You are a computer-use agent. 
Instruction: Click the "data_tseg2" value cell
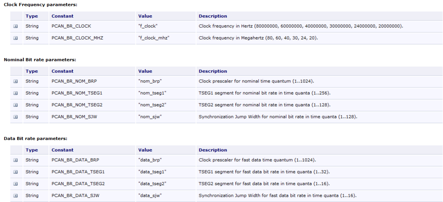[x=152, y=184]
